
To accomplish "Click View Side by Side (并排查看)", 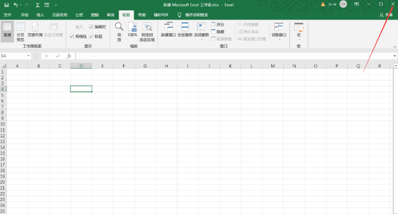I will click(x=248, y=24).
